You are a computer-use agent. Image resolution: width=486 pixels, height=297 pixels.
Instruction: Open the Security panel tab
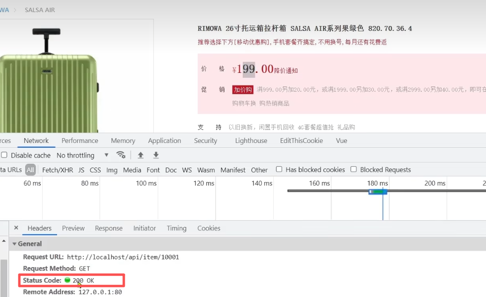[x=206, y=141]
